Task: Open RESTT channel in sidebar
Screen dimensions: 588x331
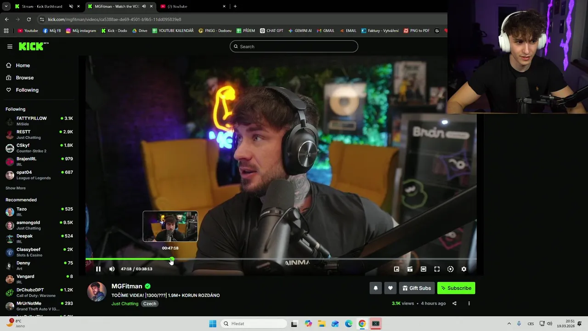Action: (39, 134)
